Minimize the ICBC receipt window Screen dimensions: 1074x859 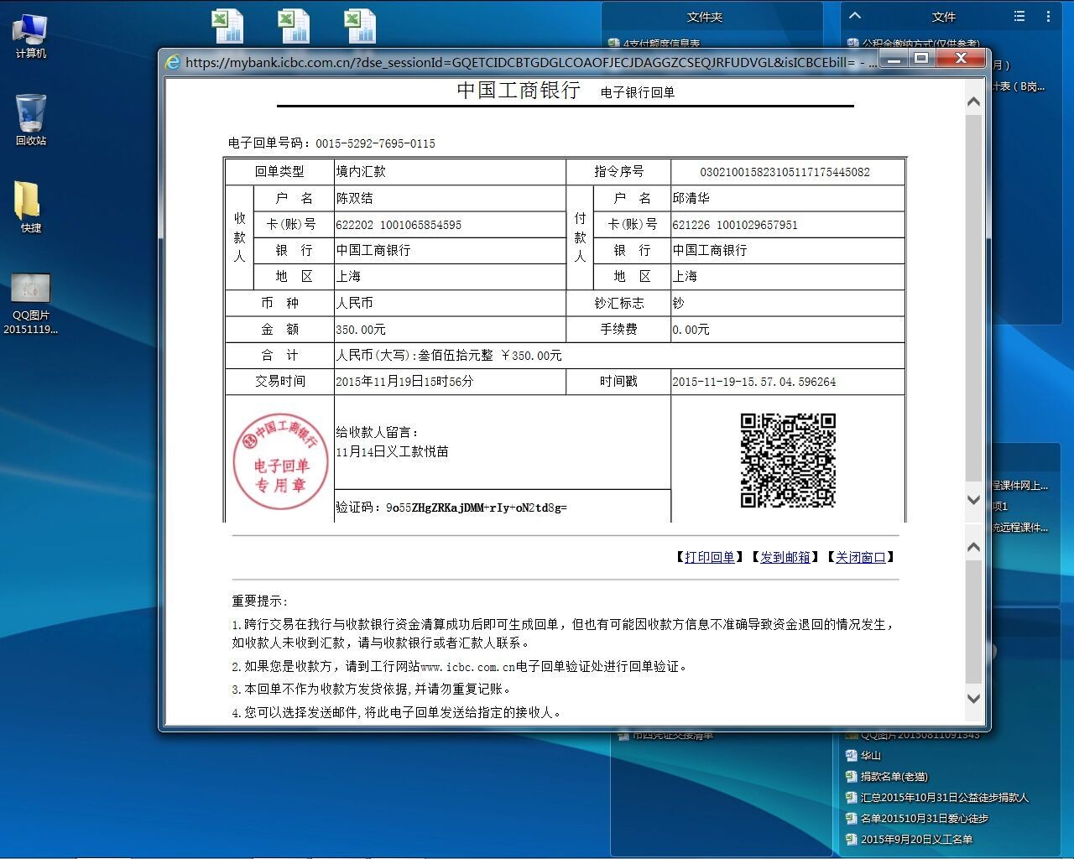click(x=894, y=59)
